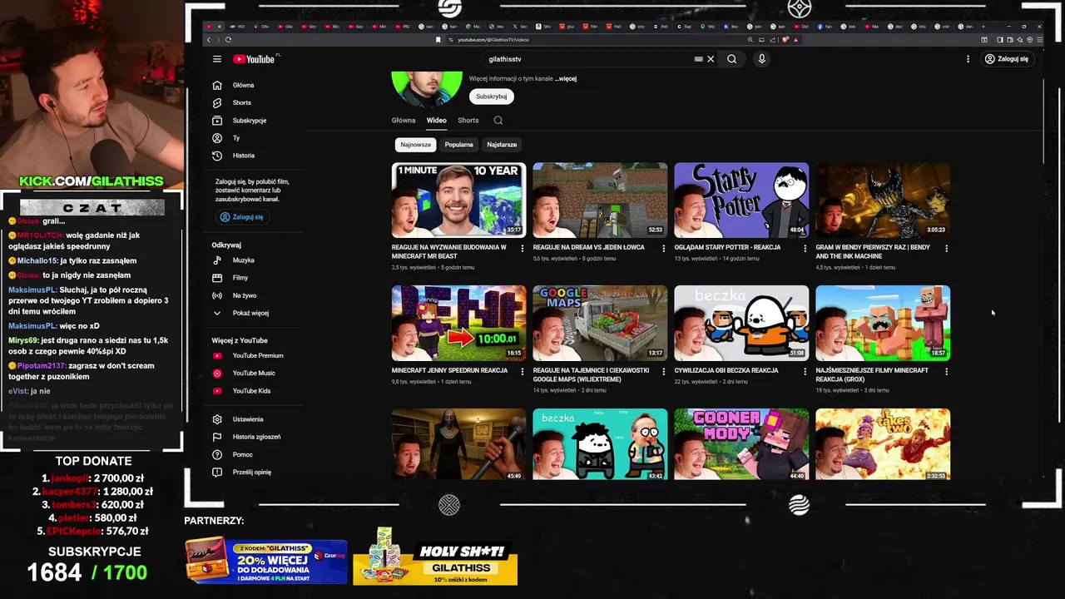Screen dimensions: 1065x599
Task: Click the sidebar Zaloguj się sign-in button
Action: pyautogui.click(x=241, y=217)
